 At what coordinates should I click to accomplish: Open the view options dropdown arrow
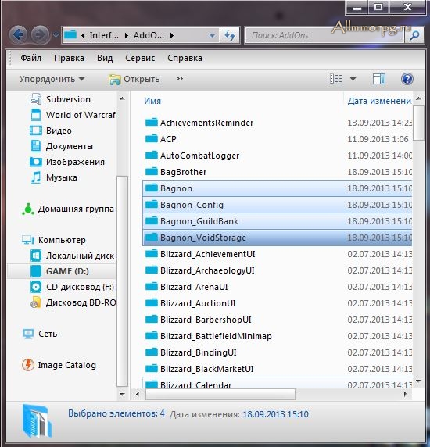(x=353, y=79)
